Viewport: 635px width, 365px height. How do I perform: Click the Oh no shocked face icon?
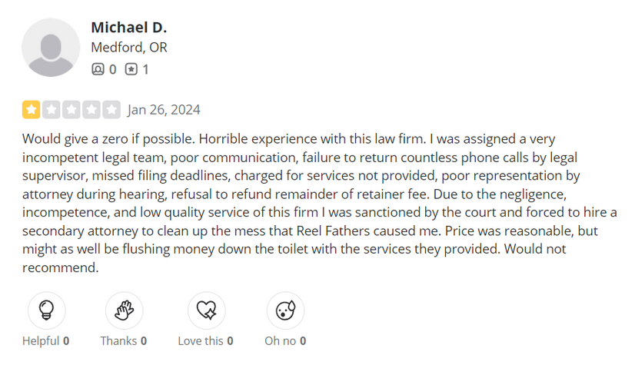(285, 310)
